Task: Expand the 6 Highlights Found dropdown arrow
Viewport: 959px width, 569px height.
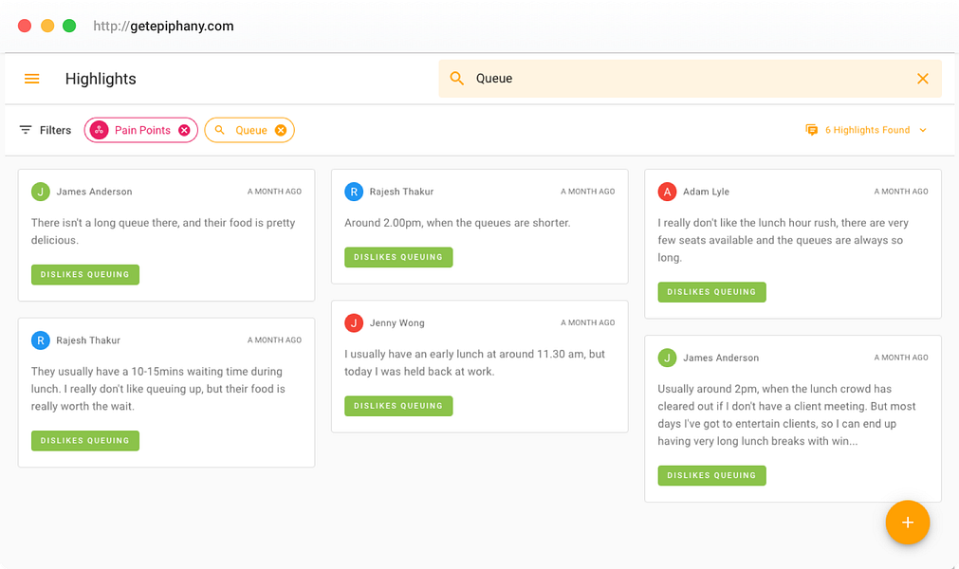Action: [x=923, y=130]
